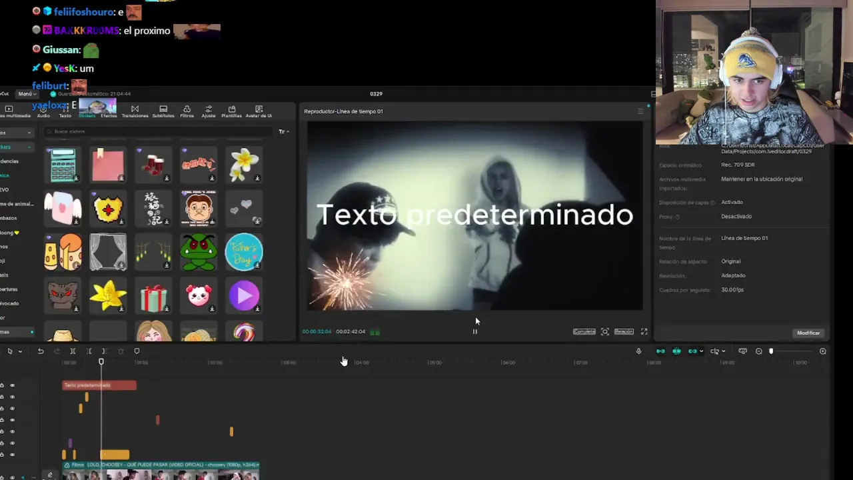Hide the third timeline track
The image size is (853, 480).
[12, 408]
